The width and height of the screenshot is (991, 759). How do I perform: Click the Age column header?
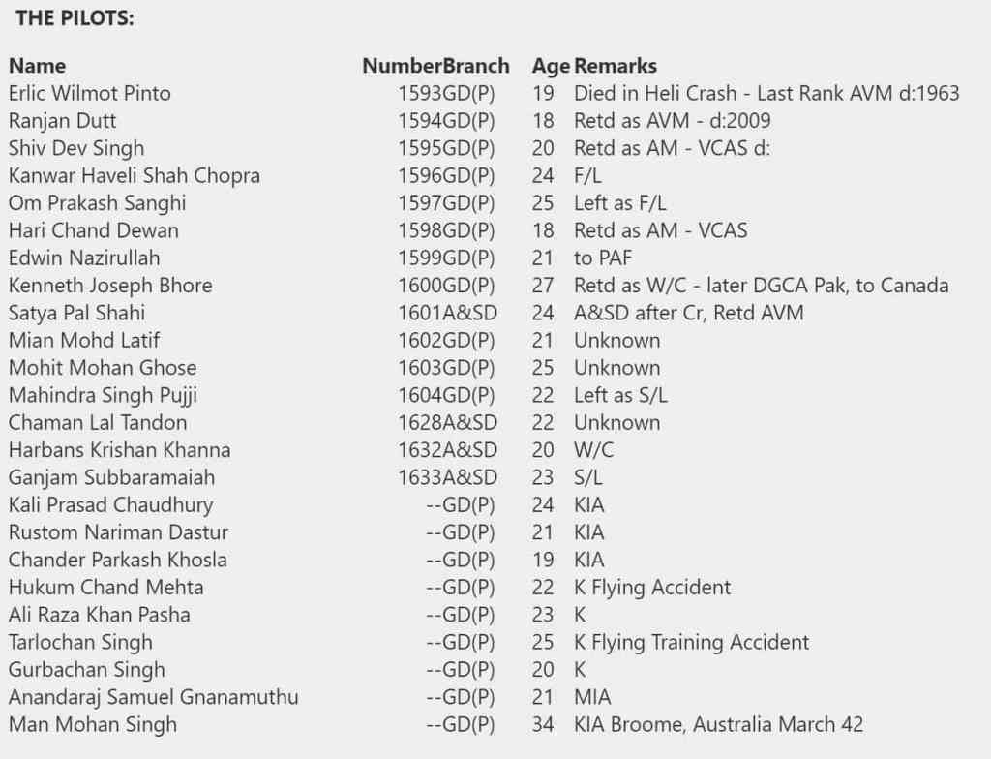coord(551,66)
